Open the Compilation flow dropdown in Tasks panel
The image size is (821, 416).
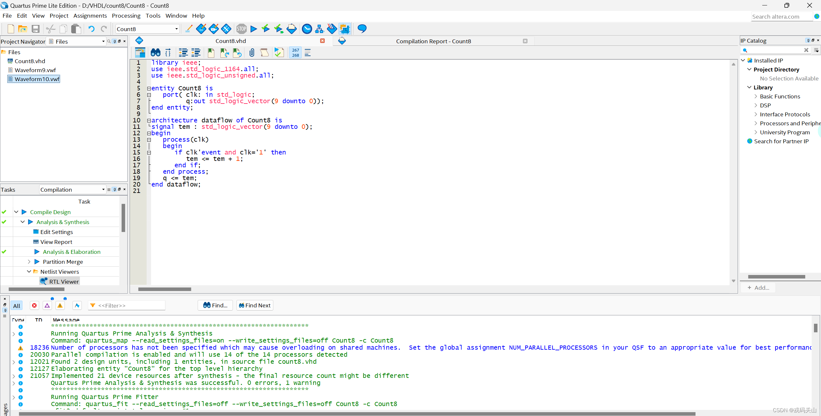(103, 189)
